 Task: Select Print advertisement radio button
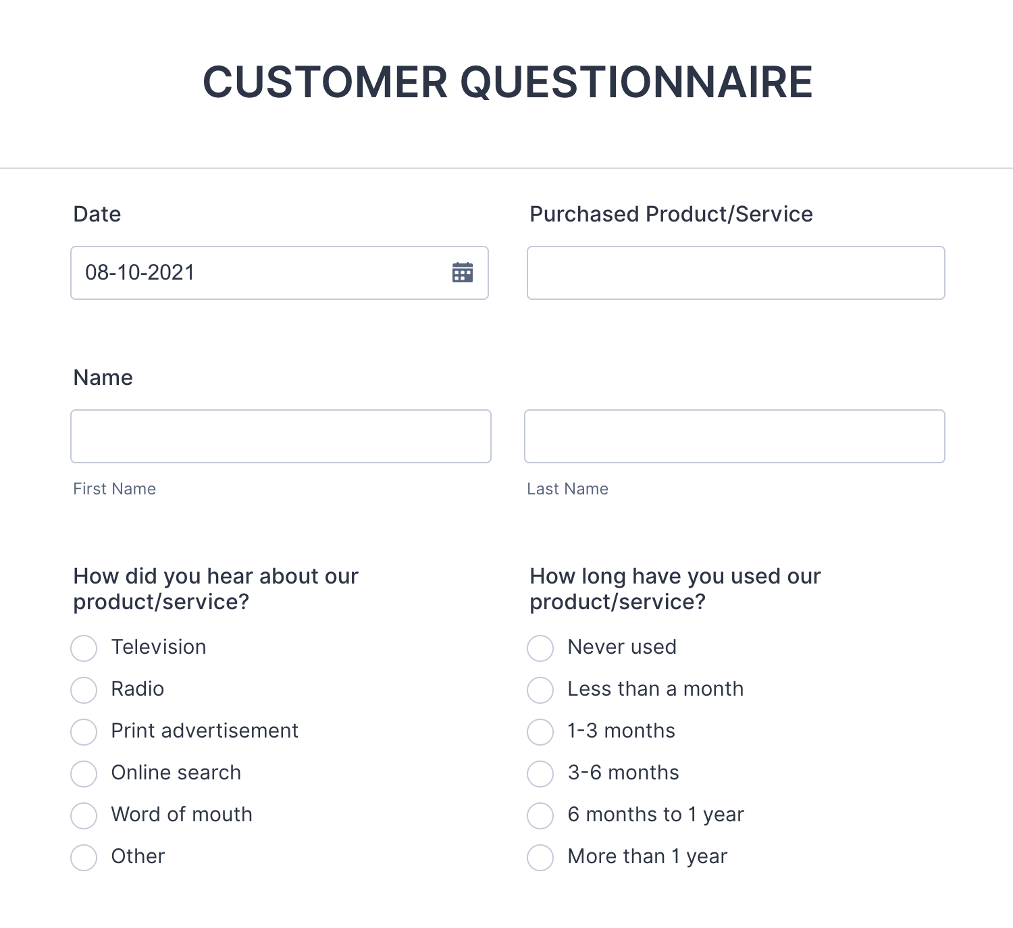(x=84, y=732)
